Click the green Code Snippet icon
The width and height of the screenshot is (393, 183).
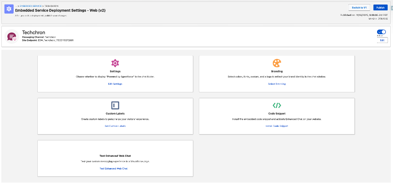(x=277, y=105)
